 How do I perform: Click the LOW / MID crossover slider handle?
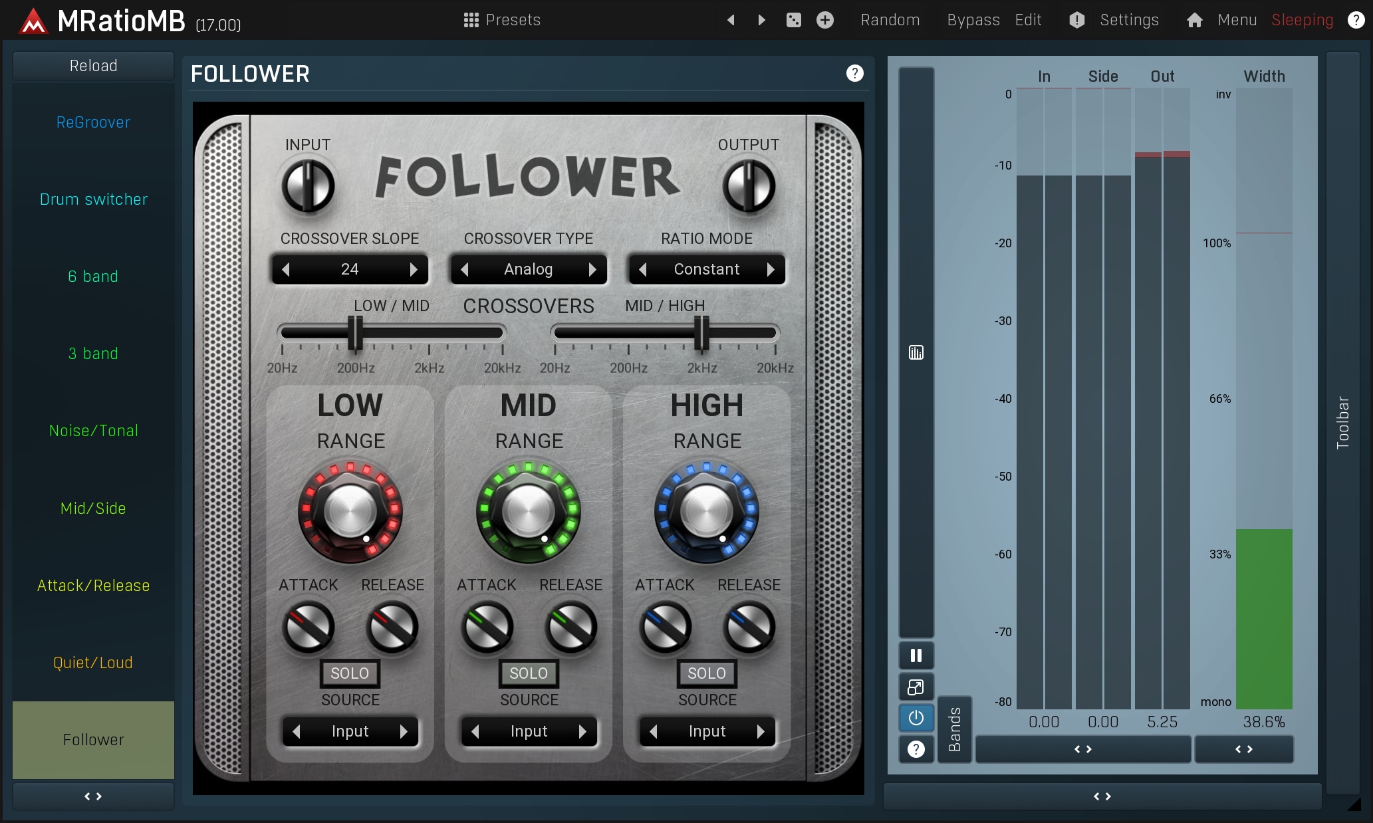click(356, 332)
